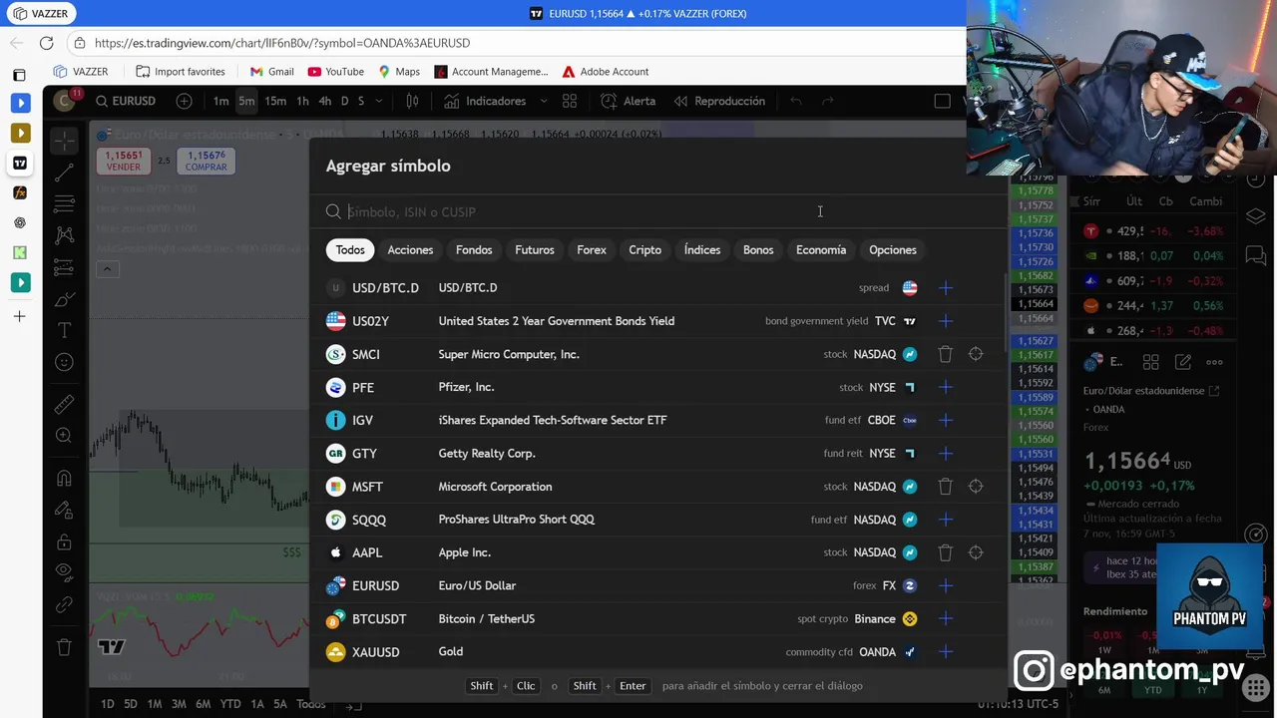The width and height of the screenshot is (1277, 718).
Task: Filter results by Índices
Action: pos(702,250)
